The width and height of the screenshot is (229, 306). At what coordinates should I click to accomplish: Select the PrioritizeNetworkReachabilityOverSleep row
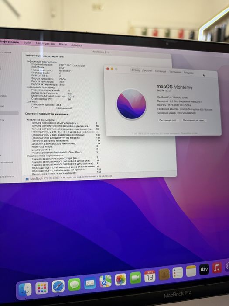pos(65,152)
